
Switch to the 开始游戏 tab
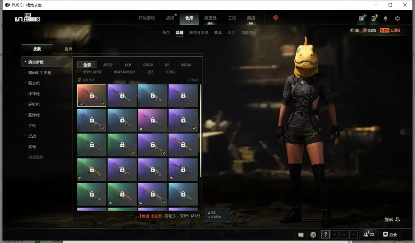tap(146, 18)
